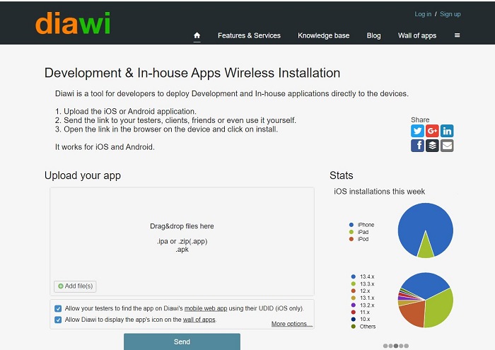Open Features & Services menu
The height and width of the screenshot is (350, 495).
pyautogui.click(x=249, y=35)
